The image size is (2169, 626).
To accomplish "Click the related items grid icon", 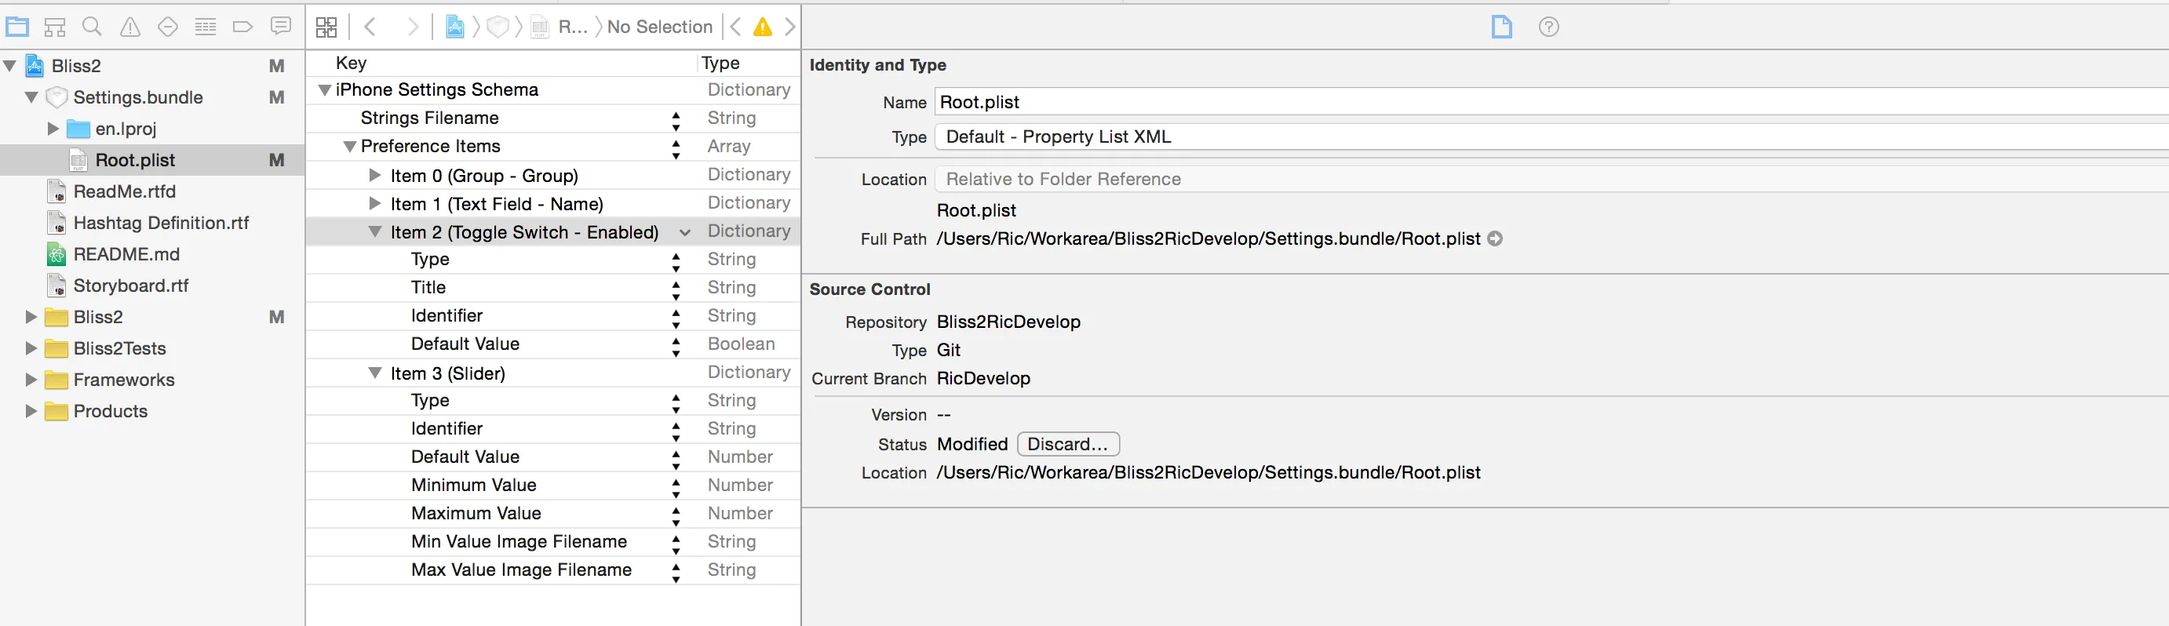I will click(326, 27).
